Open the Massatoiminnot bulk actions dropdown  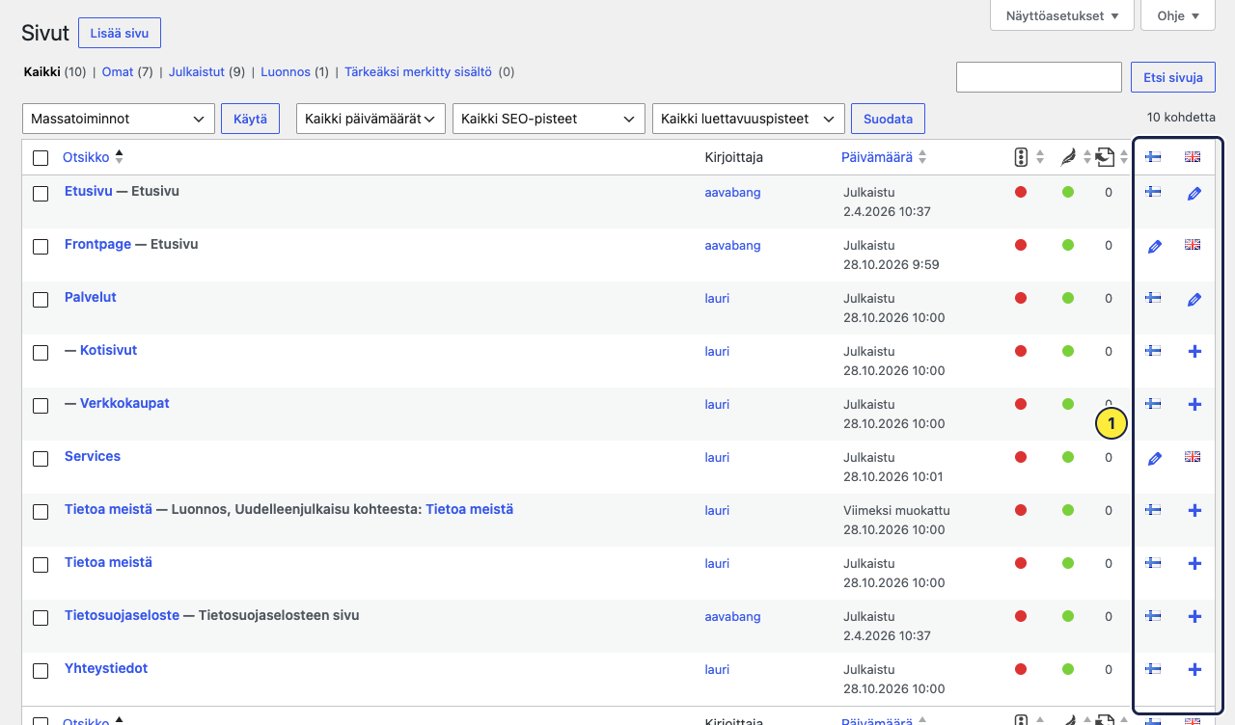119,119
